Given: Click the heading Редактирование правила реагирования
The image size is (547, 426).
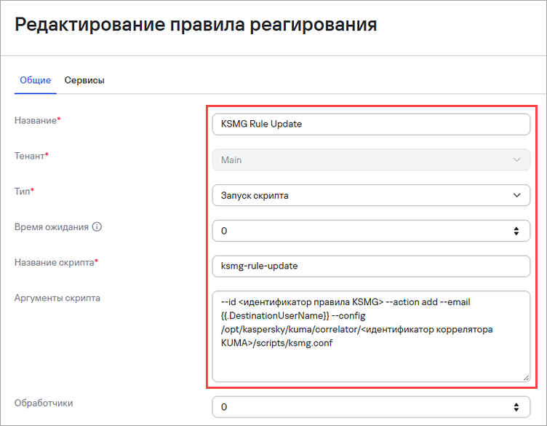Looking at the screenshot, I should (x=196, y=25).
